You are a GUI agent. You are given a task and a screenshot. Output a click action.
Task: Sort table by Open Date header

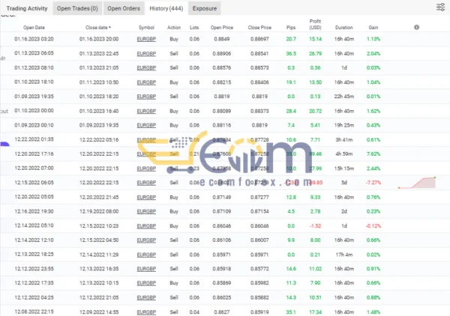pos(34,28)
